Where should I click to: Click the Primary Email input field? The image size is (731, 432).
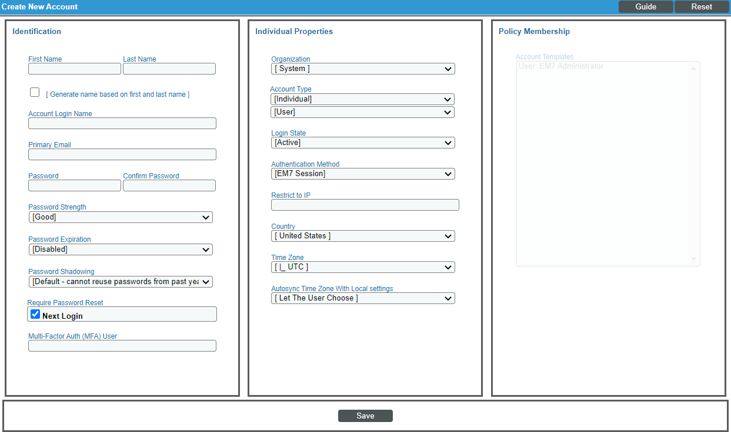point(122,154)
